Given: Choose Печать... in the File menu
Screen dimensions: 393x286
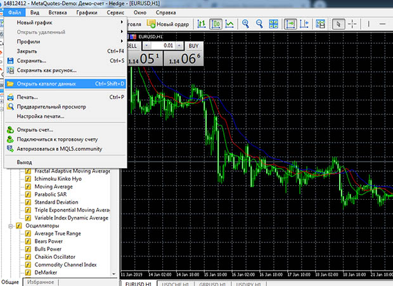Looking at the screenshot, I should (65, 97).
